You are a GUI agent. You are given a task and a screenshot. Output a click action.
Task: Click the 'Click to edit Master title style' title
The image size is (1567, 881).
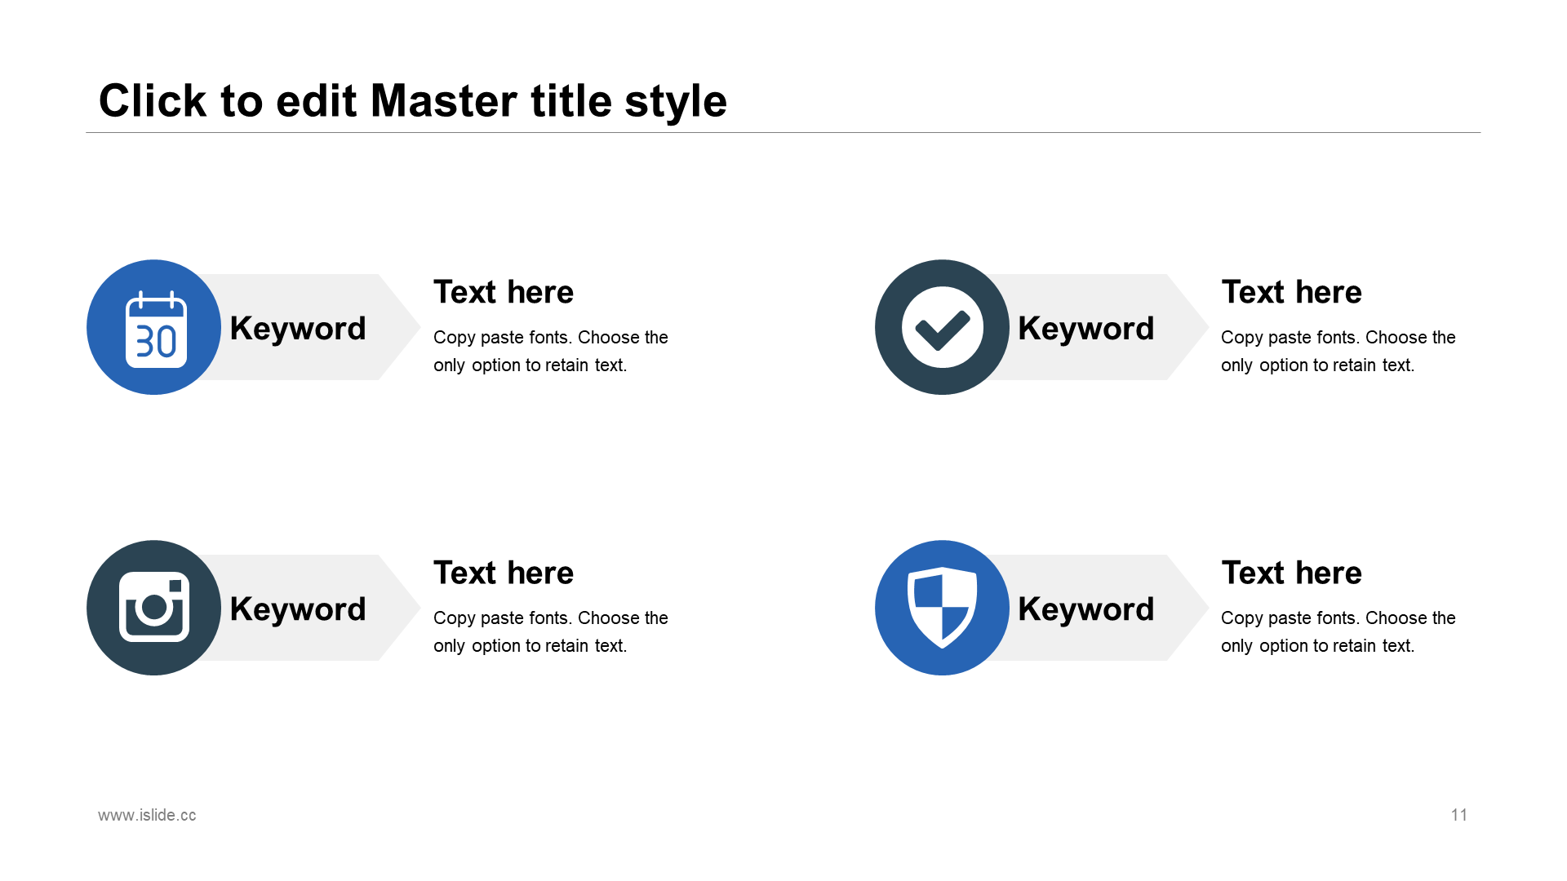click(412, 101)
